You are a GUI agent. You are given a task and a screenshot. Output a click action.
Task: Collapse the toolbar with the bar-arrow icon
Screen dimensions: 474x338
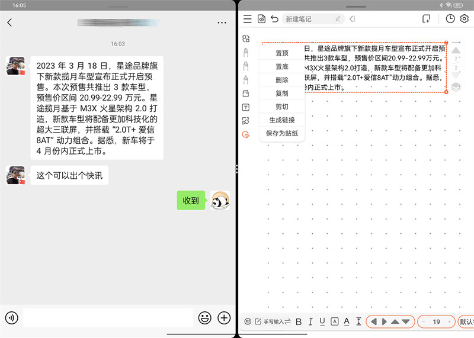pos(352,19)
